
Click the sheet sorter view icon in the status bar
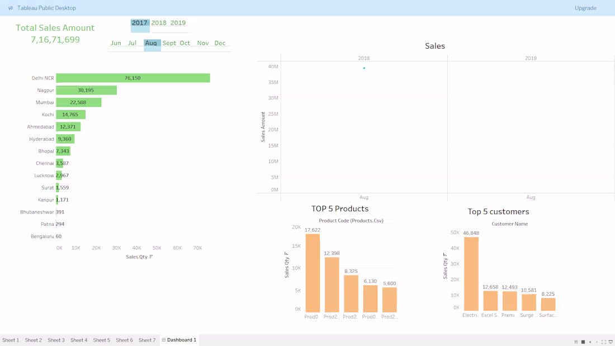coord(583,342)
